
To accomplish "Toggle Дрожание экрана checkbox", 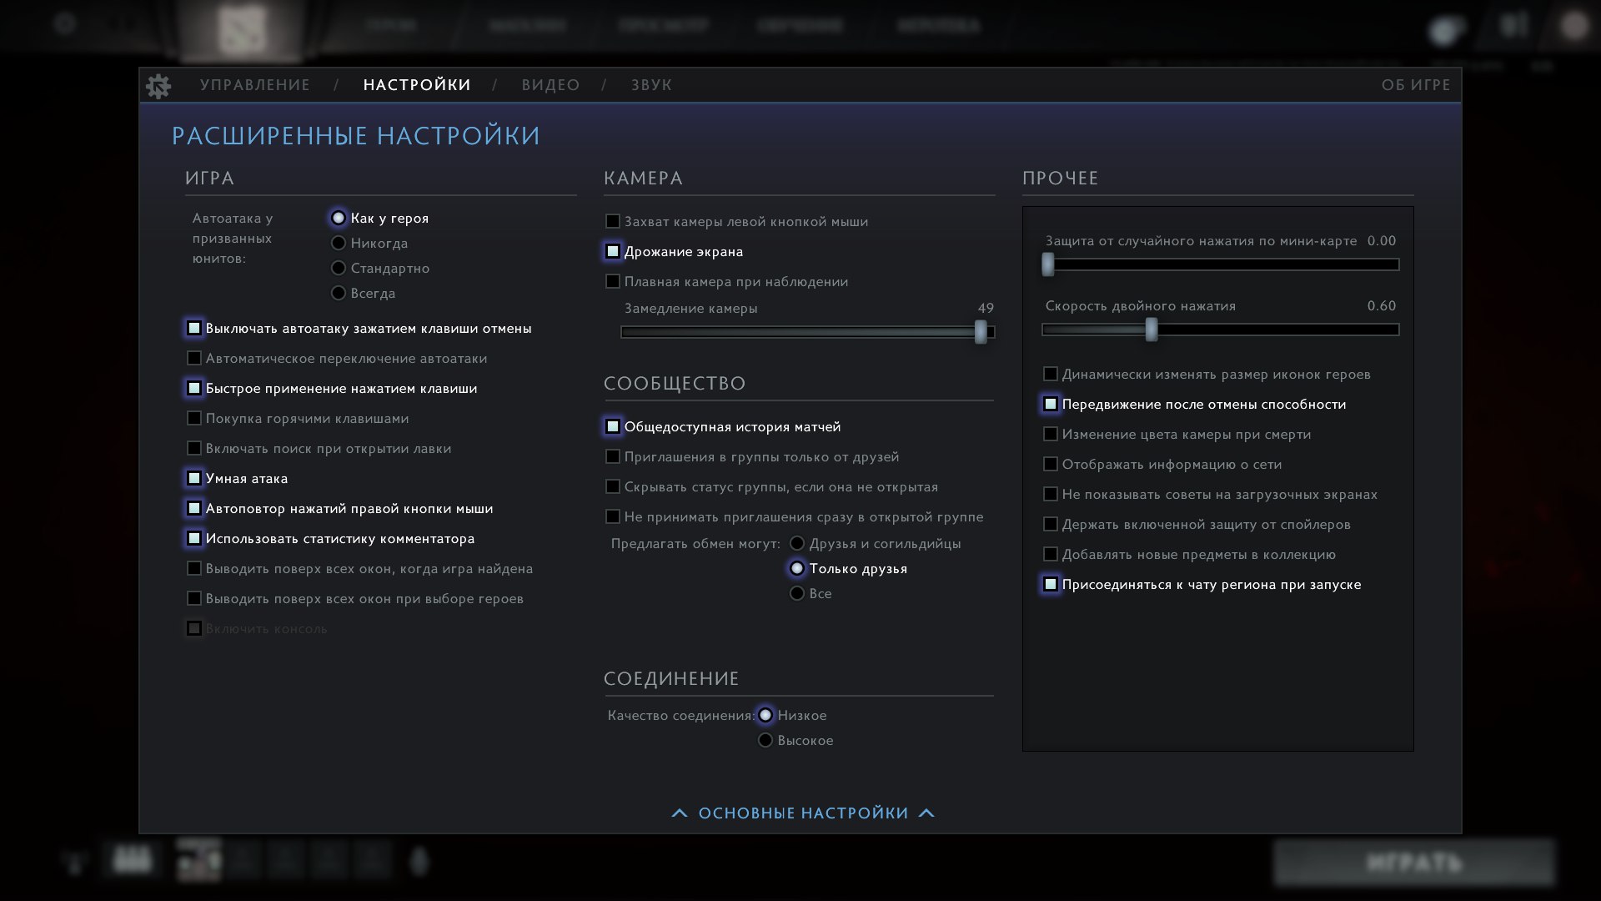I will (613, 252).
